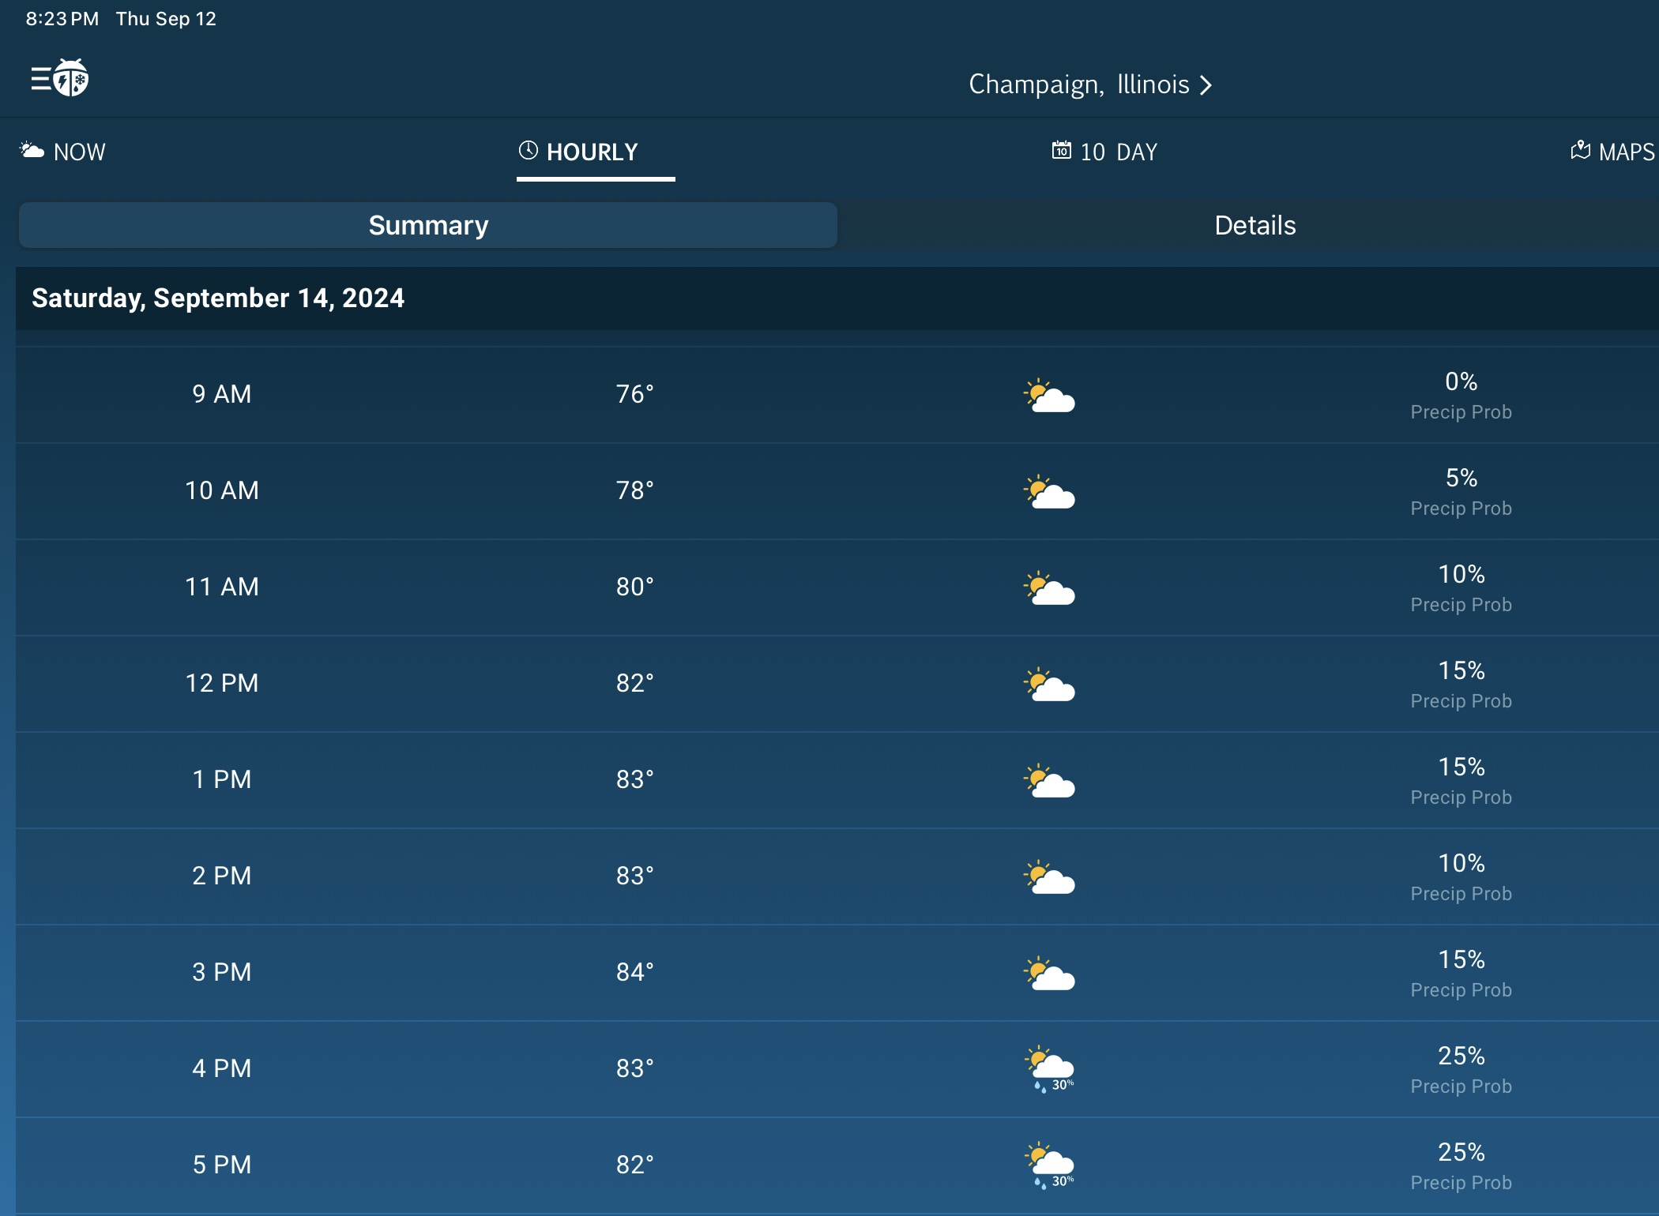Screen dimensions: 1659x1216
Task: Tap the clock icon beside HOURLY
Action: pos(528,150)
